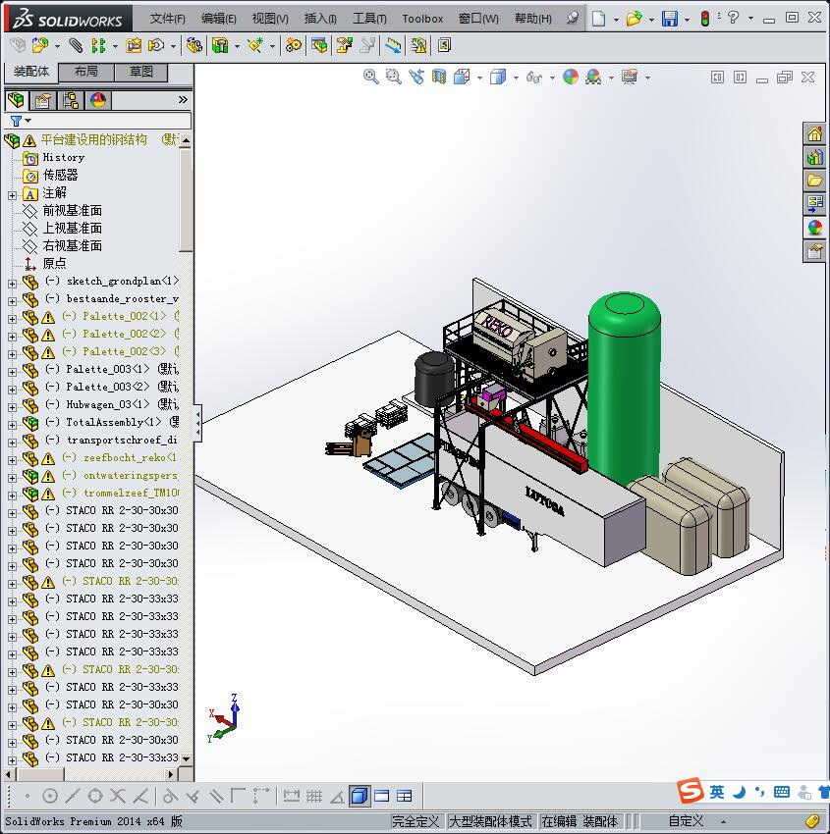Open the View Palette task pane tab
This screenshot has height=834, width=830.
(814, 204)
